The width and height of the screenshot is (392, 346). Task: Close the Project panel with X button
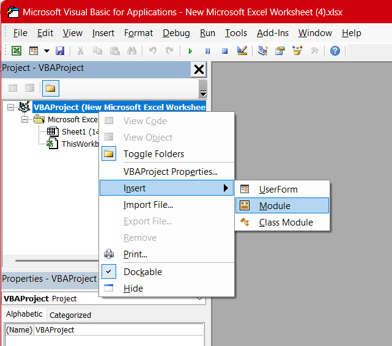(x=199, y=70)
